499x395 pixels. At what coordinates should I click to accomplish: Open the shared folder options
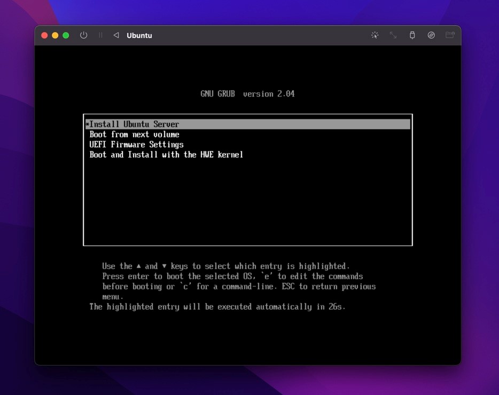[450, 35]
